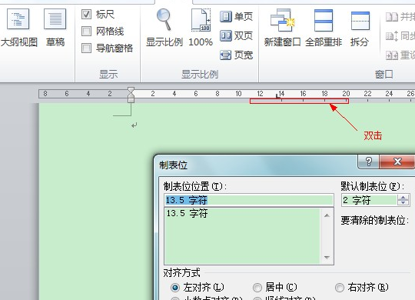Click tab list scrollbar up arrow
This screenshot has height=300, width=415.
coord(327,215)
